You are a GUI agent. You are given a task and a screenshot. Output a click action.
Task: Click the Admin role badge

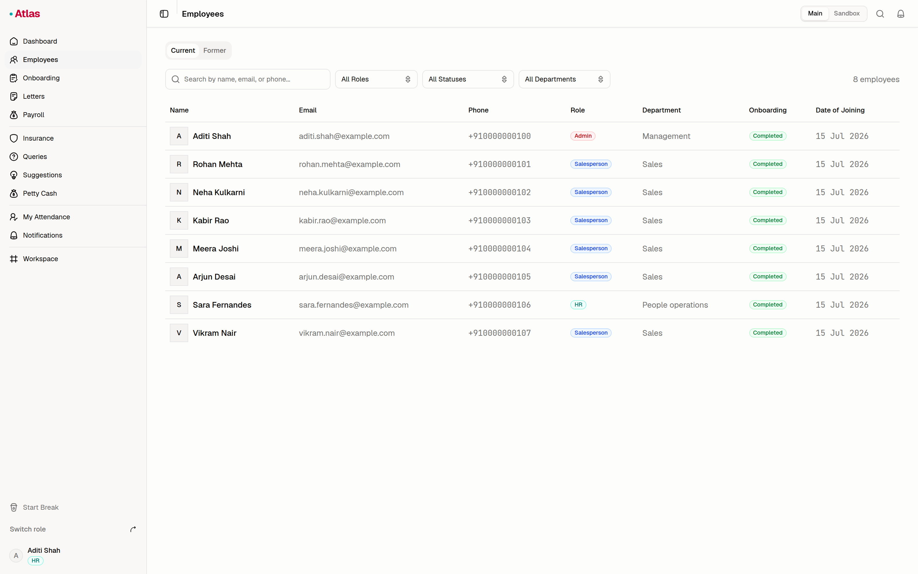click(x=583, y=136)
